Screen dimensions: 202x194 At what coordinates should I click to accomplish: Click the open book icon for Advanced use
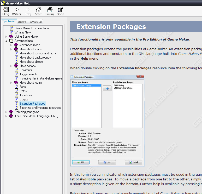click(x=11, y=41)
